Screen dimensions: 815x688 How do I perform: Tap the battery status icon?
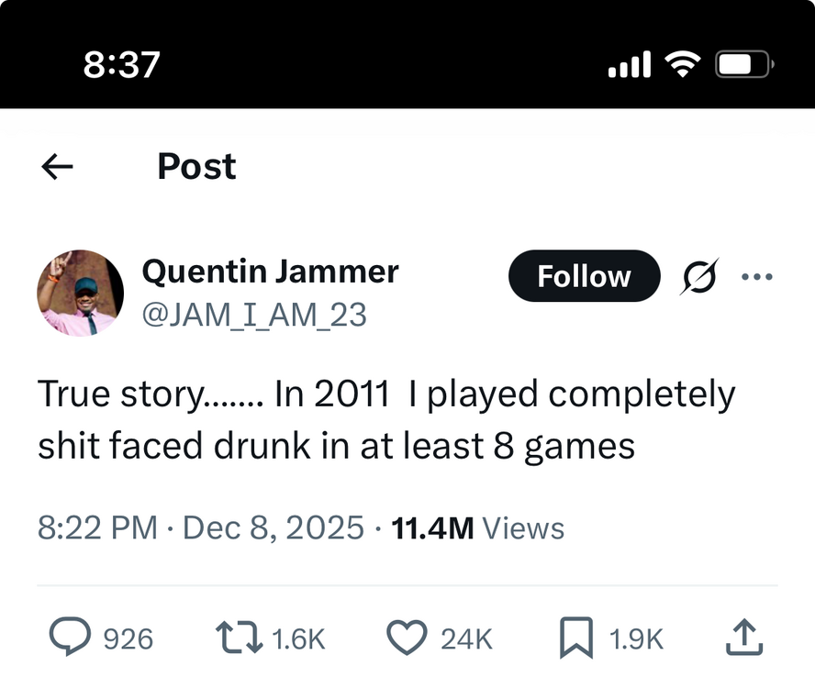(745, 63)
